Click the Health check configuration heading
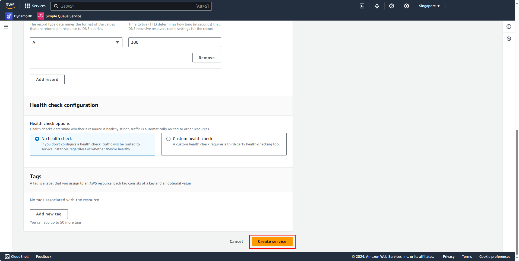Screen dimensions: 519x261 (64, 105)
